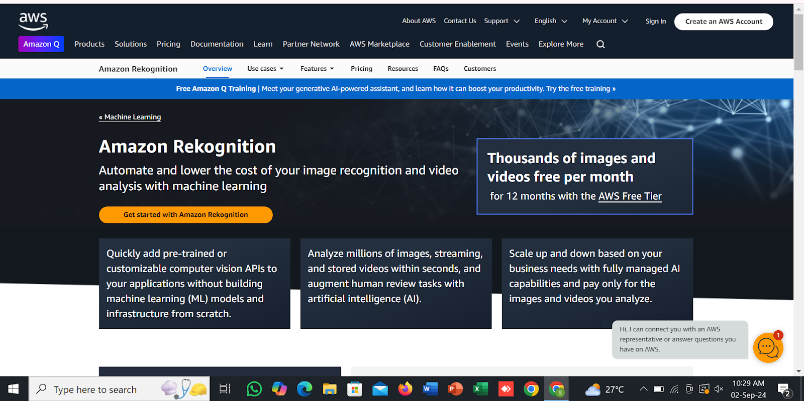Launch Copilot from the taskbar
This screenshot has width=804, height=401.
[x=279, y=389]
